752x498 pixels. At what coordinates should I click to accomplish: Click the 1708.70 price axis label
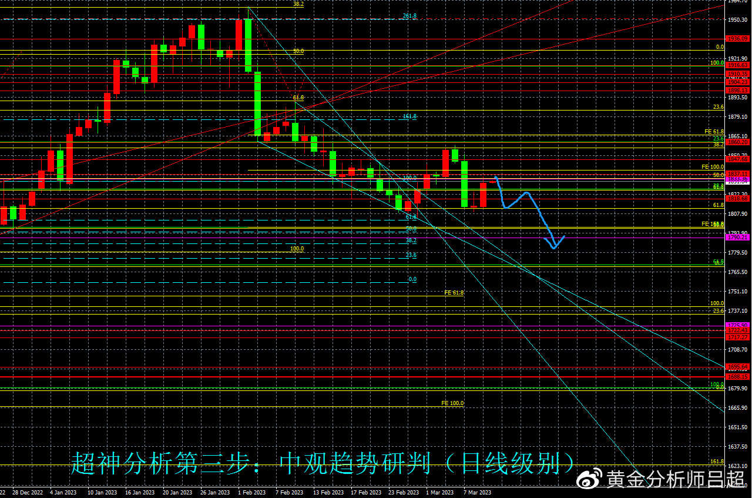(738, 350)
